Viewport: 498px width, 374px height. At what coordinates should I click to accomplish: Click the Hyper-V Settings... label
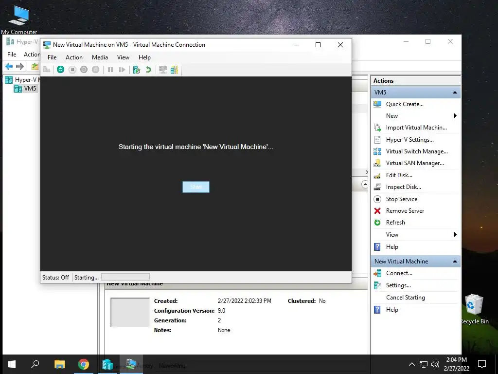409,140
